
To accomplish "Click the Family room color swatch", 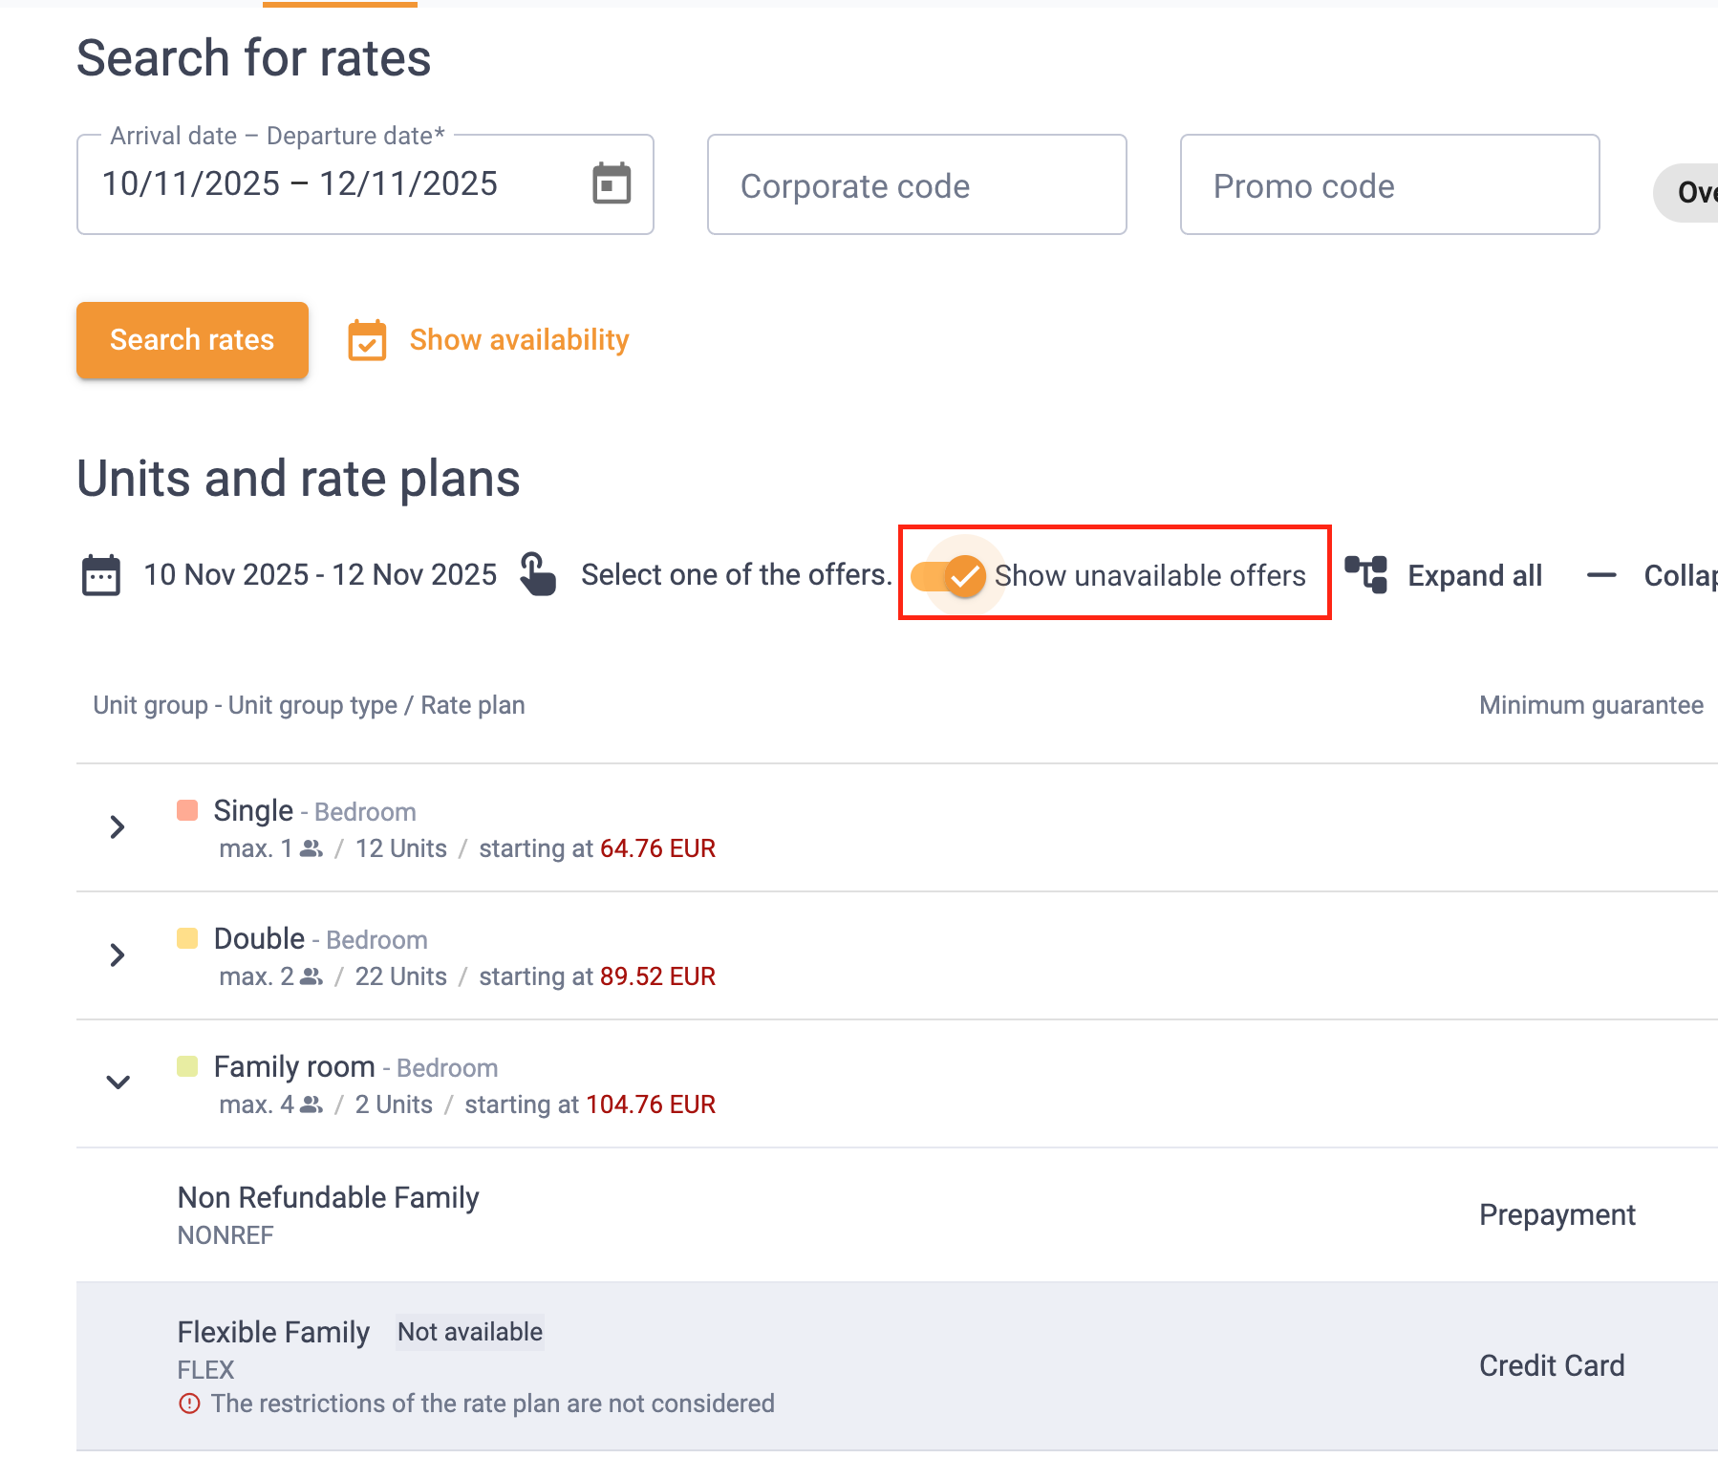I will tap(187, 1066).
